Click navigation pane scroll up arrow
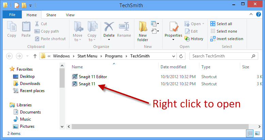 [x=62, y=66]
